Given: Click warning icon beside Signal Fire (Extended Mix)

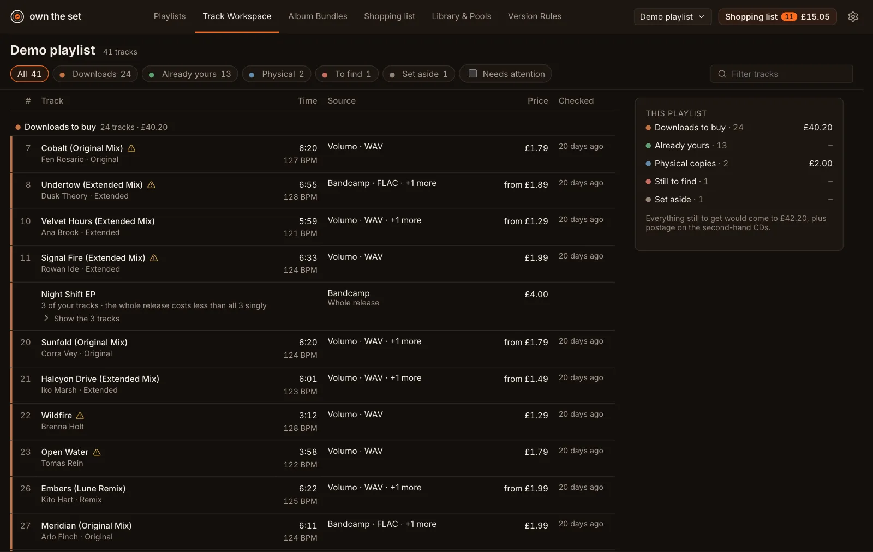Looking at the screenshot, I should [x=154, y=257].
